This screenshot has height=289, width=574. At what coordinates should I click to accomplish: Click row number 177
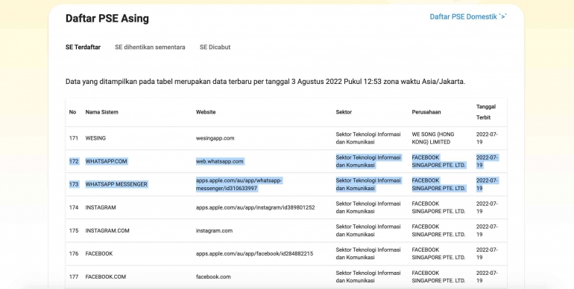(x=74, y=277)
